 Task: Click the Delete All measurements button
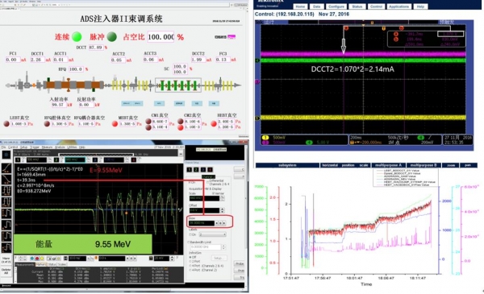pyautogui.click(x=6, y=271)
